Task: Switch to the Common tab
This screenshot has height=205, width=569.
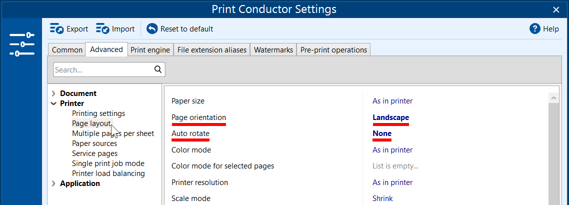Action: pyautogui.click(x=67, y=50)
